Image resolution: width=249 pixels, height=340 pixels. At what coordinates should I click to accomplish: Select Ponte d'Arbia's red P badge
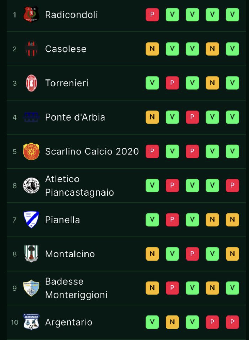click(192, 117)
